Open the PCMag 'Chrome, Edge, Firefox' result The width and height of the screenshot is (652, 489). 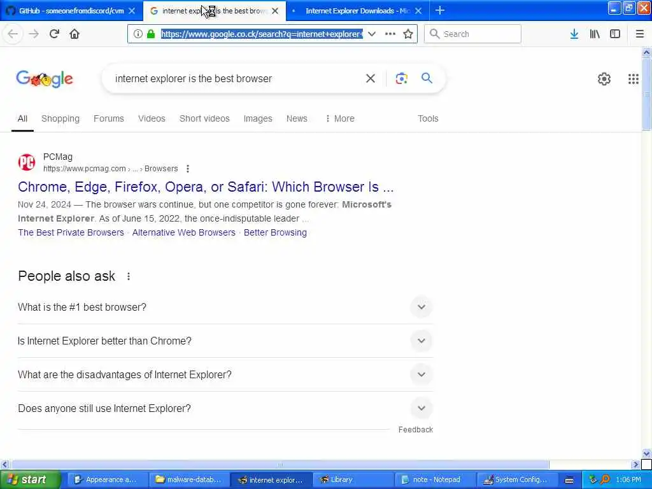206,187
